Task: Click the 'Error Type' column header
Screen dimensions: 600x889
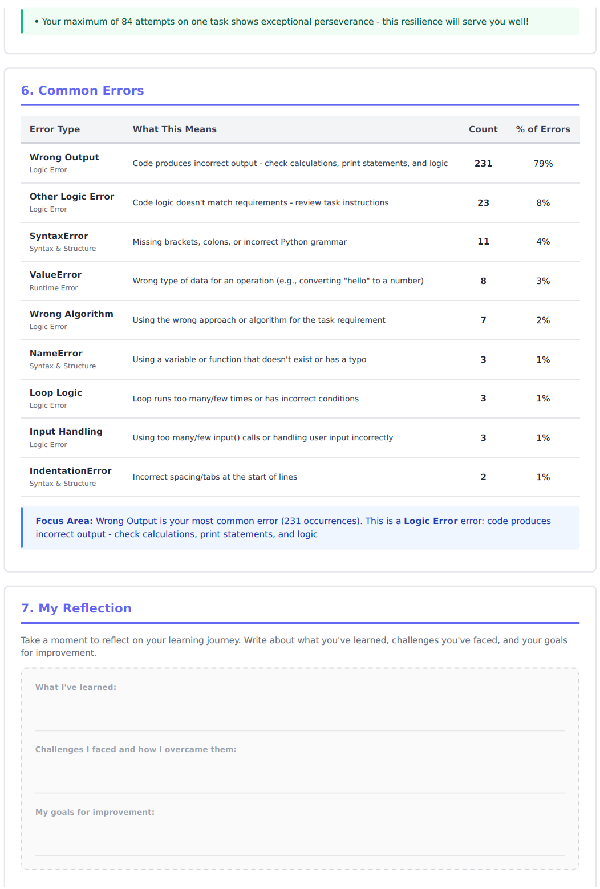Action: [55, 129]
